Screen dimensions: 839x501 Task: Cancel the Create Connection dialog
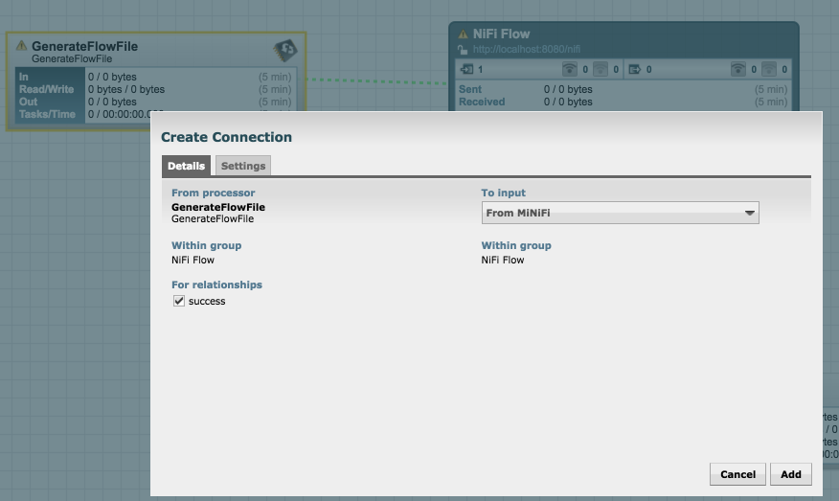(737, 474)
